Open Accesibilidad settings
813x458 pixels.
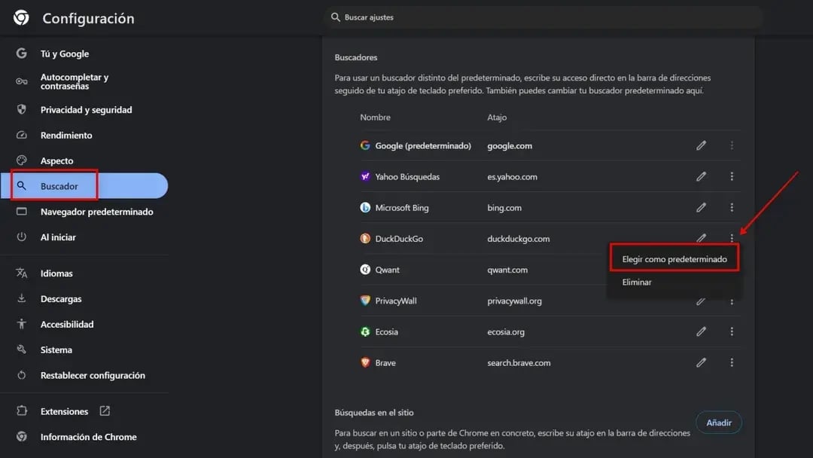67,324
